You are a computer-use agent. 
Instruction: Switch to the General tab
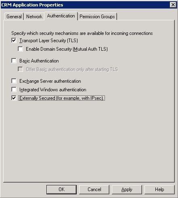(x=14, y=17)
